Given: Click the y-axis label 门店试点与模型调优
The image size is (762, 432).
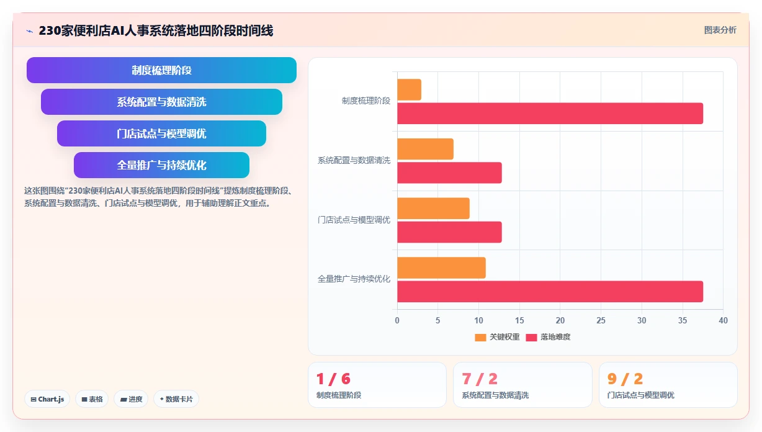Looking at the screenshot, I should pyautogui.click(x=354, y=220).
